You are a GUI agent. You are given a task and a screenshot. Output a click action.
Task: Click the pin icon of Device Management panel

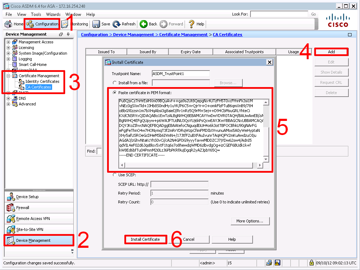point(68,34)
